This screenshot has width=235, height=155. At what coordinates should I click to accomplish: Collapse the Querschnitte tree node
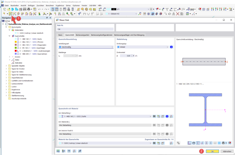(x=10, y=36)
